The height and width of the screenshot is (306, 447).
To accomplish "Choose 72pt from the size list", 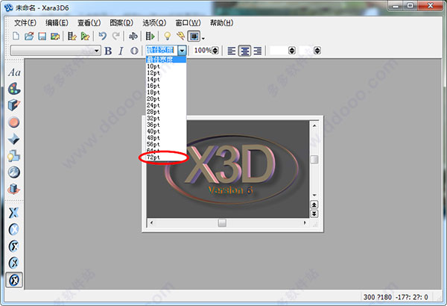I will tap(166, 157).
